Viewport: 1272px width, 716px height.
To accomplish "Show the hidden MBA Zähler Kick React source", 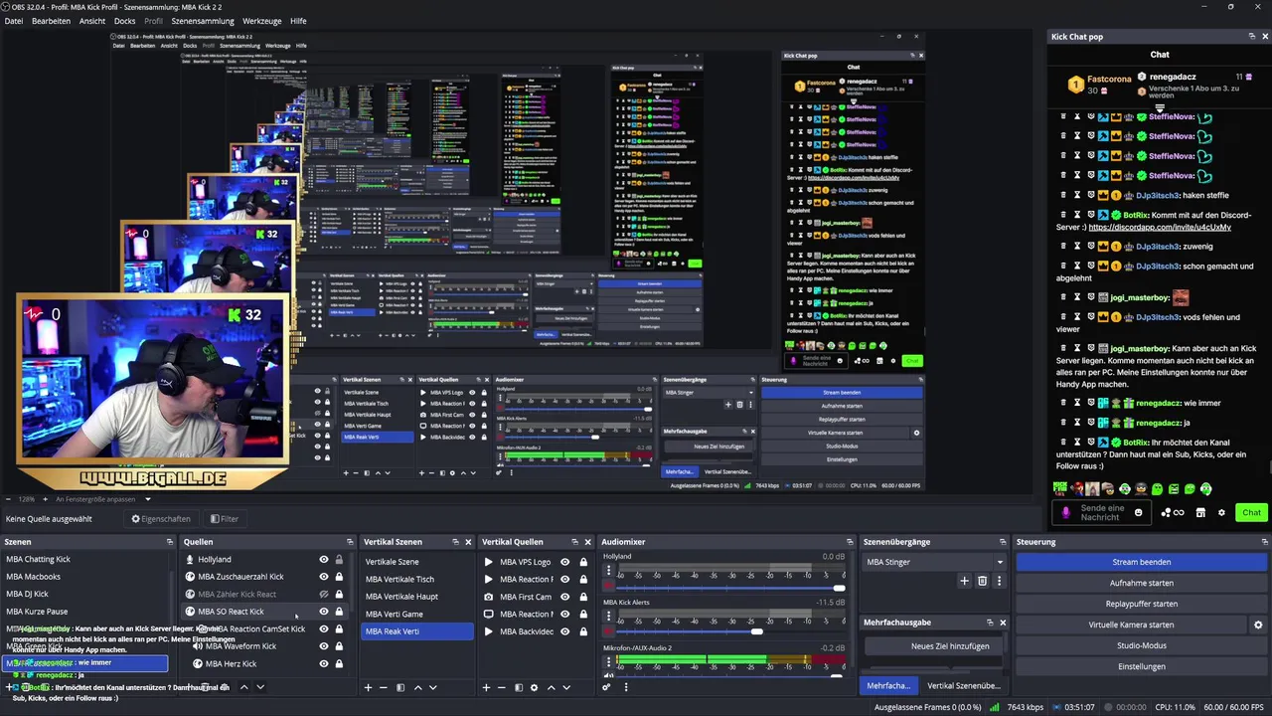I will point(323,594).
